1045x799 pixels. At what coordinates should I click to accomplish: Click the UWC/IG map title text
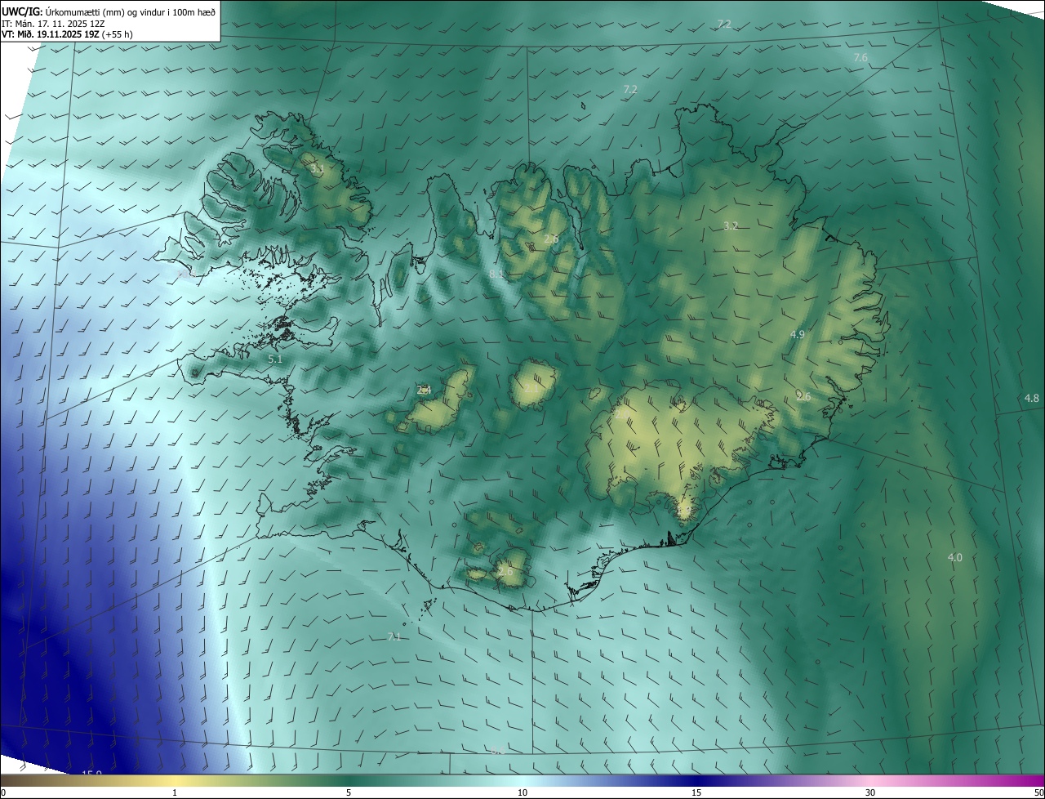109,11
